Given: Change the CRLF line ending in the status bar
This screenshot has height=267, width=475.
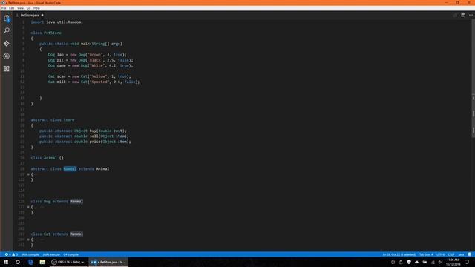Looking at the screenshot, I should tap(451, 254).
